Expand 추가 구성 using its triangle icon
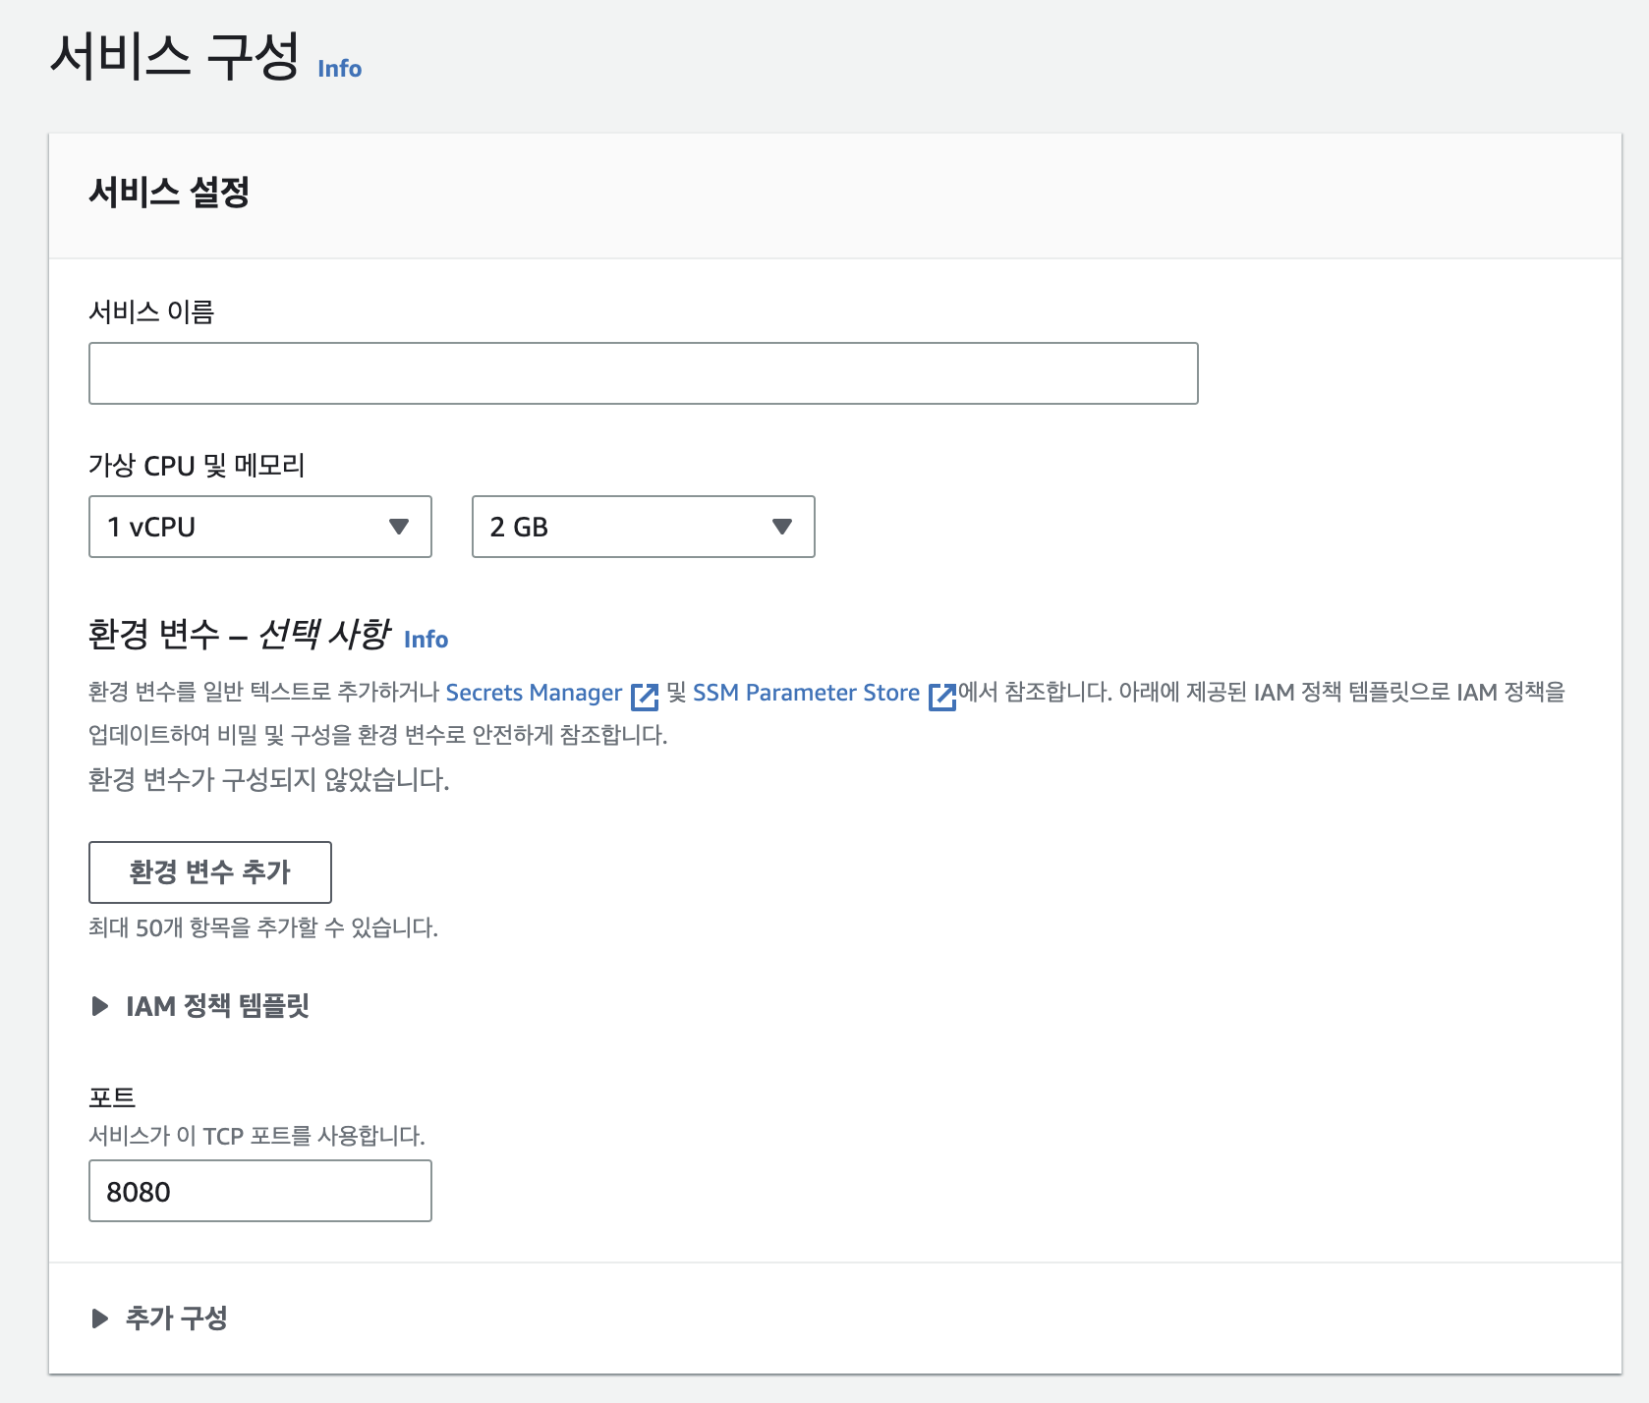This screenshot has width=1649, height=1403. [99, 1319]
